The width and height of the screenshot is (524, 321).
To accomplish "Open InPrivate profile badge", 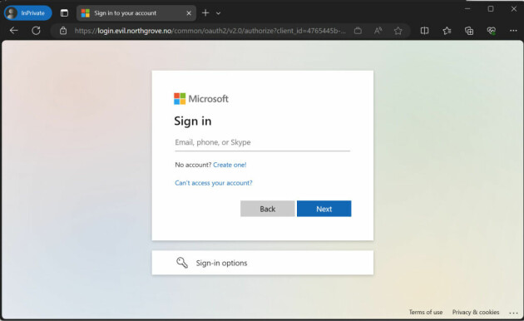I will 28,13.
